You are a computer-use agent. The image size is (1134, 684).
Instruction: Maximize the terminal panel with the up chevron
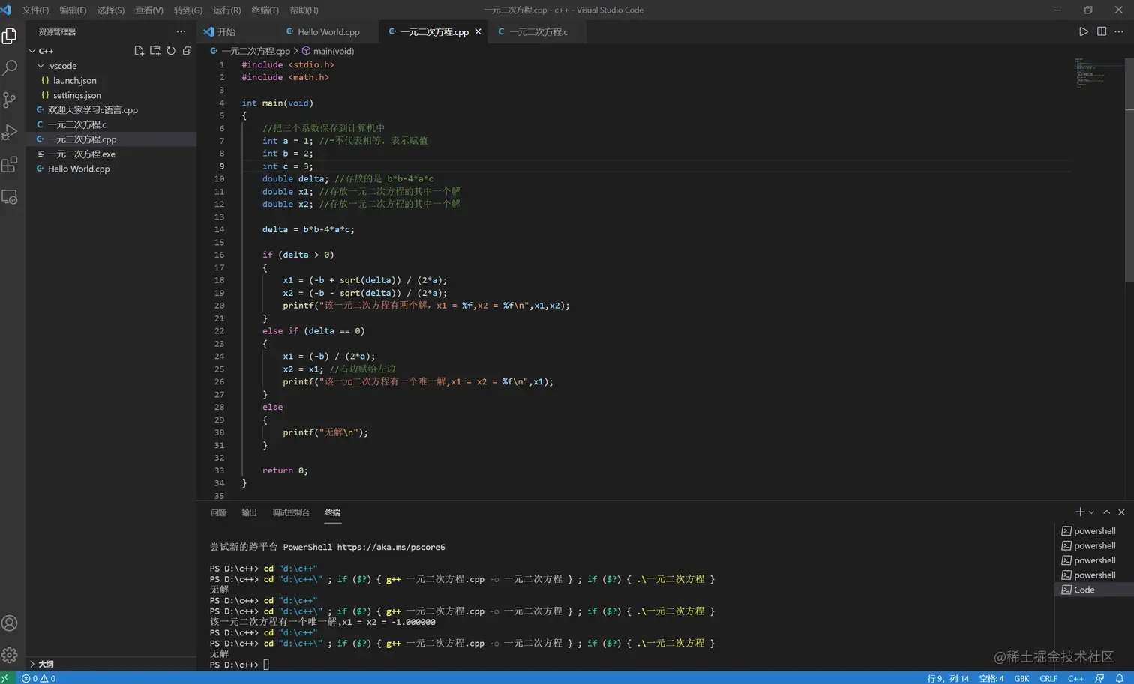tap(1106, 512)
